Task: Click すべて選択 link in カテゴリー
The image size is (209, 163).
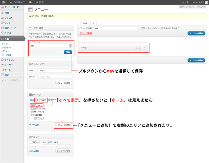Action: pyautogui.click(x=34, y=151)
